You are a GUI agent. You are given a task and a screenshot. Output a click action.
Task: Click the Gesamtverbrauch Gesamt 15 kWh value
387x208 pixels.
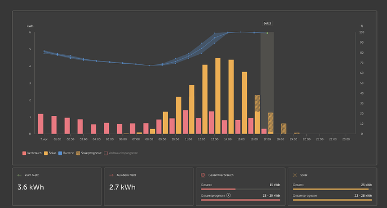[x=275, y=185]
